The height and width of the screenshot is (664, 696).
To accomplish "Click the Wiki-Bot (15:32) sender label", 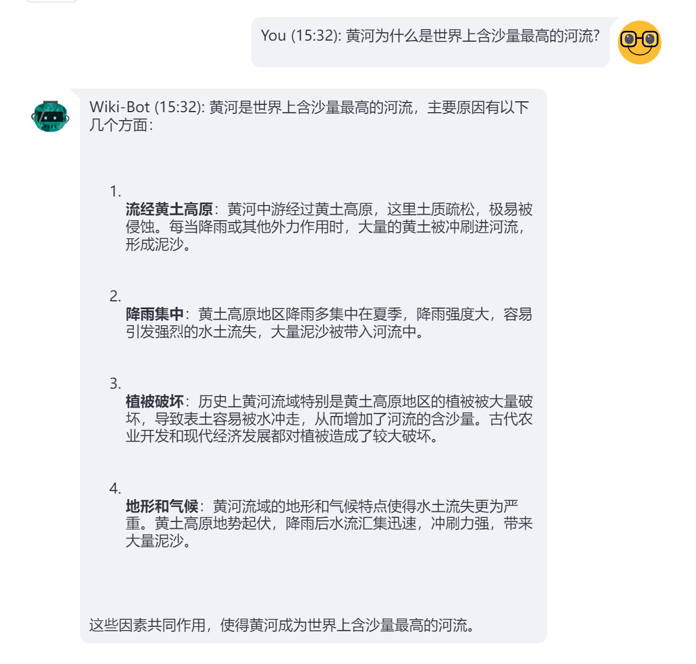I will tap(147, 107).
